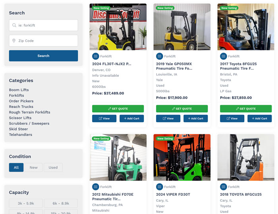Focus the 'ie: forklift' search input
278x214 pixels.
[x=43, y=25]
